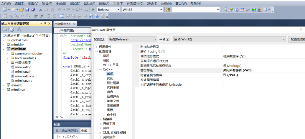Image resolution: width=305 pixels, height=139 pixels.
Task: Select mimikatz.h in Solution Explorer
Action: click(23, 72)
